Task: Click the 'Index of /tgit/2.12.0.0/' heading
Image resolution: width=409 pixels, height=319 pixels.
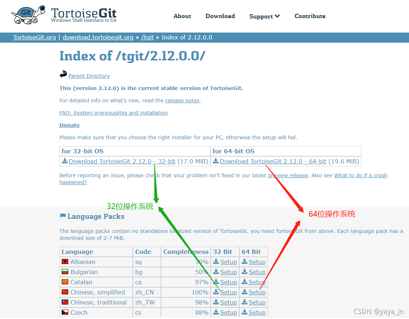Action: click(132, 56)
